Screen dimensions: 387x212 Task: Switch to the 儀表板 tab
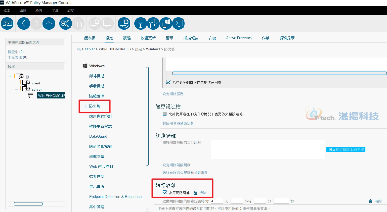90,38
